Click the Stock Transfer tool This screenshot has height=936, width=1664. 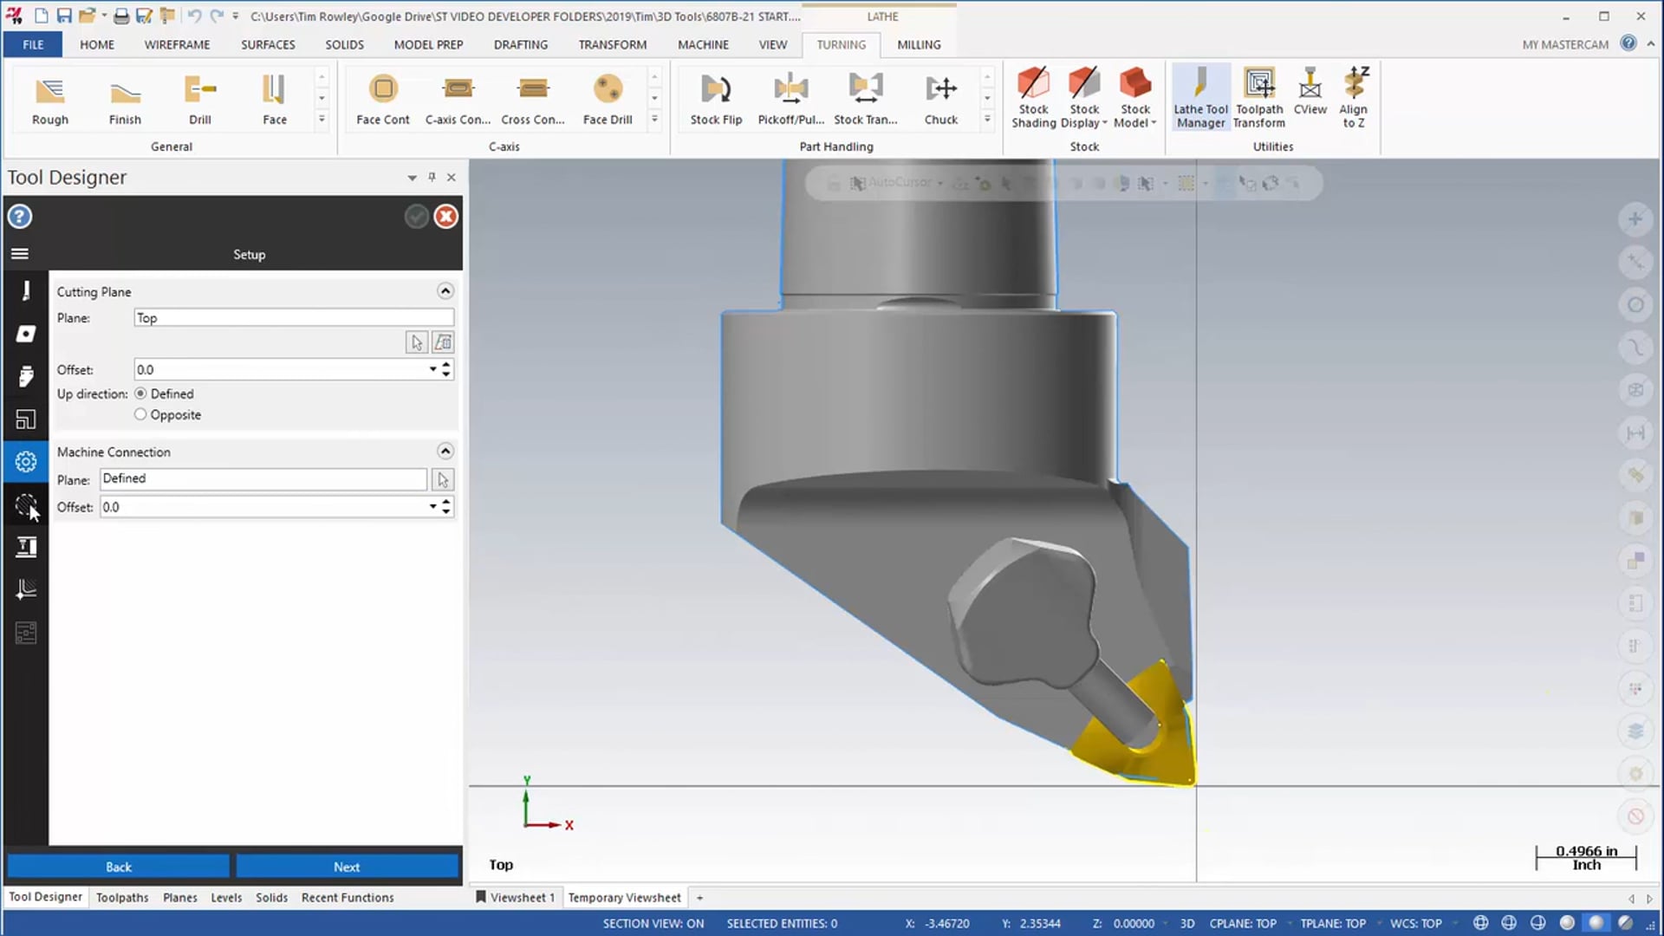[x=866, y=100]
